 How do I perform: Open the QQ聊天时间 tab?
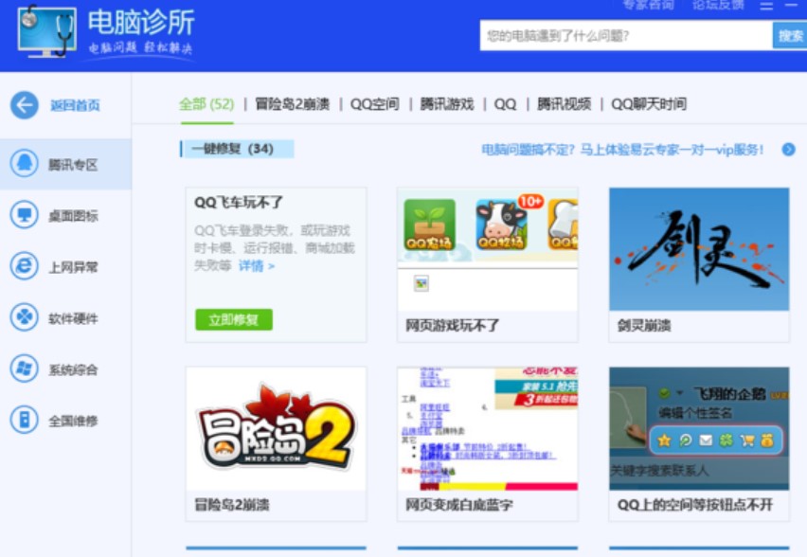[x=649, y=104]
